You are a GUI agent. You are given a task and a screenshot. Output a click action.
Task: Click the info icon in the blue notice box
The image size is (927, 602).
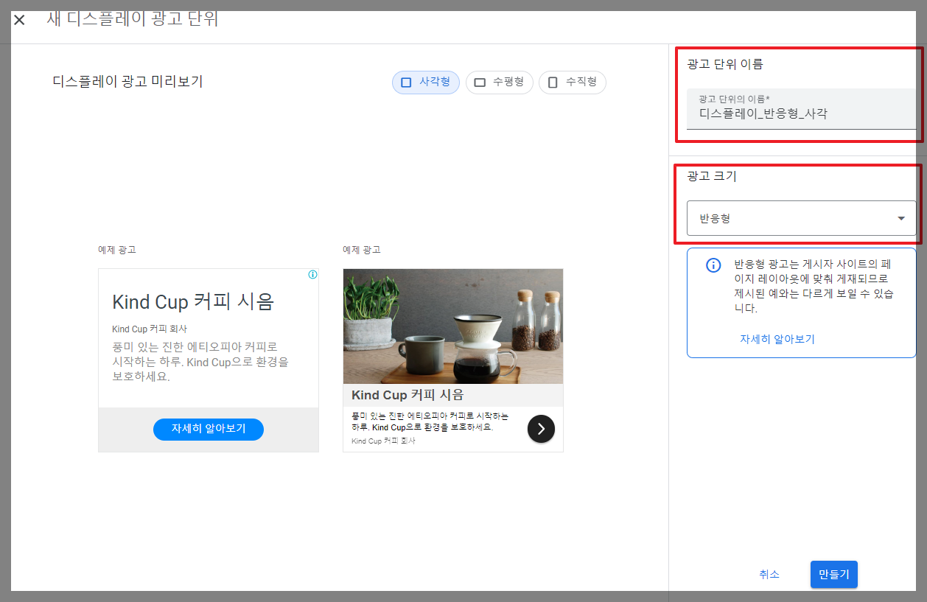coord(713,265)
